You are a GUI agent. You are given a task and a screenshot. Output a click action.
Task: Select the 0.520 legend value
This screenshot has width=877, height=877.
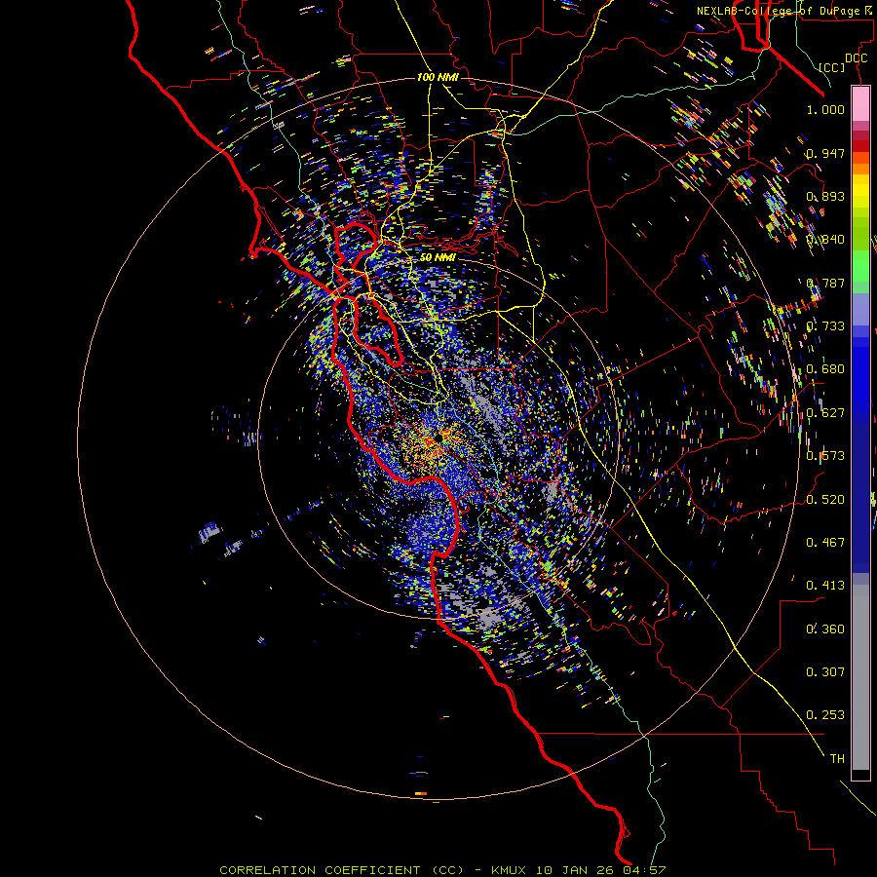click(825, 500)
